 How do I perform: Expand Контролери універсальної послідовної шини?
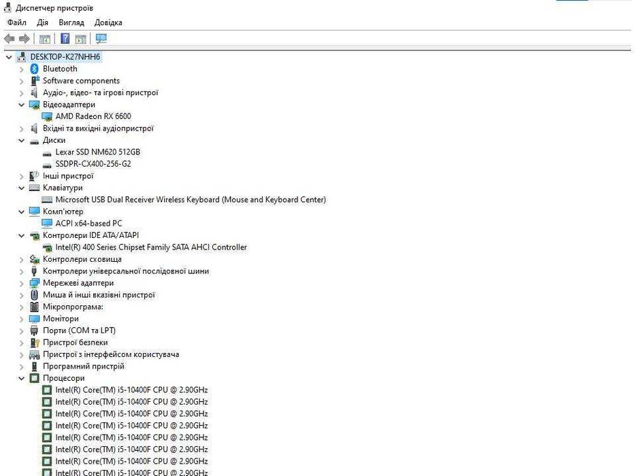click(22, 271)
